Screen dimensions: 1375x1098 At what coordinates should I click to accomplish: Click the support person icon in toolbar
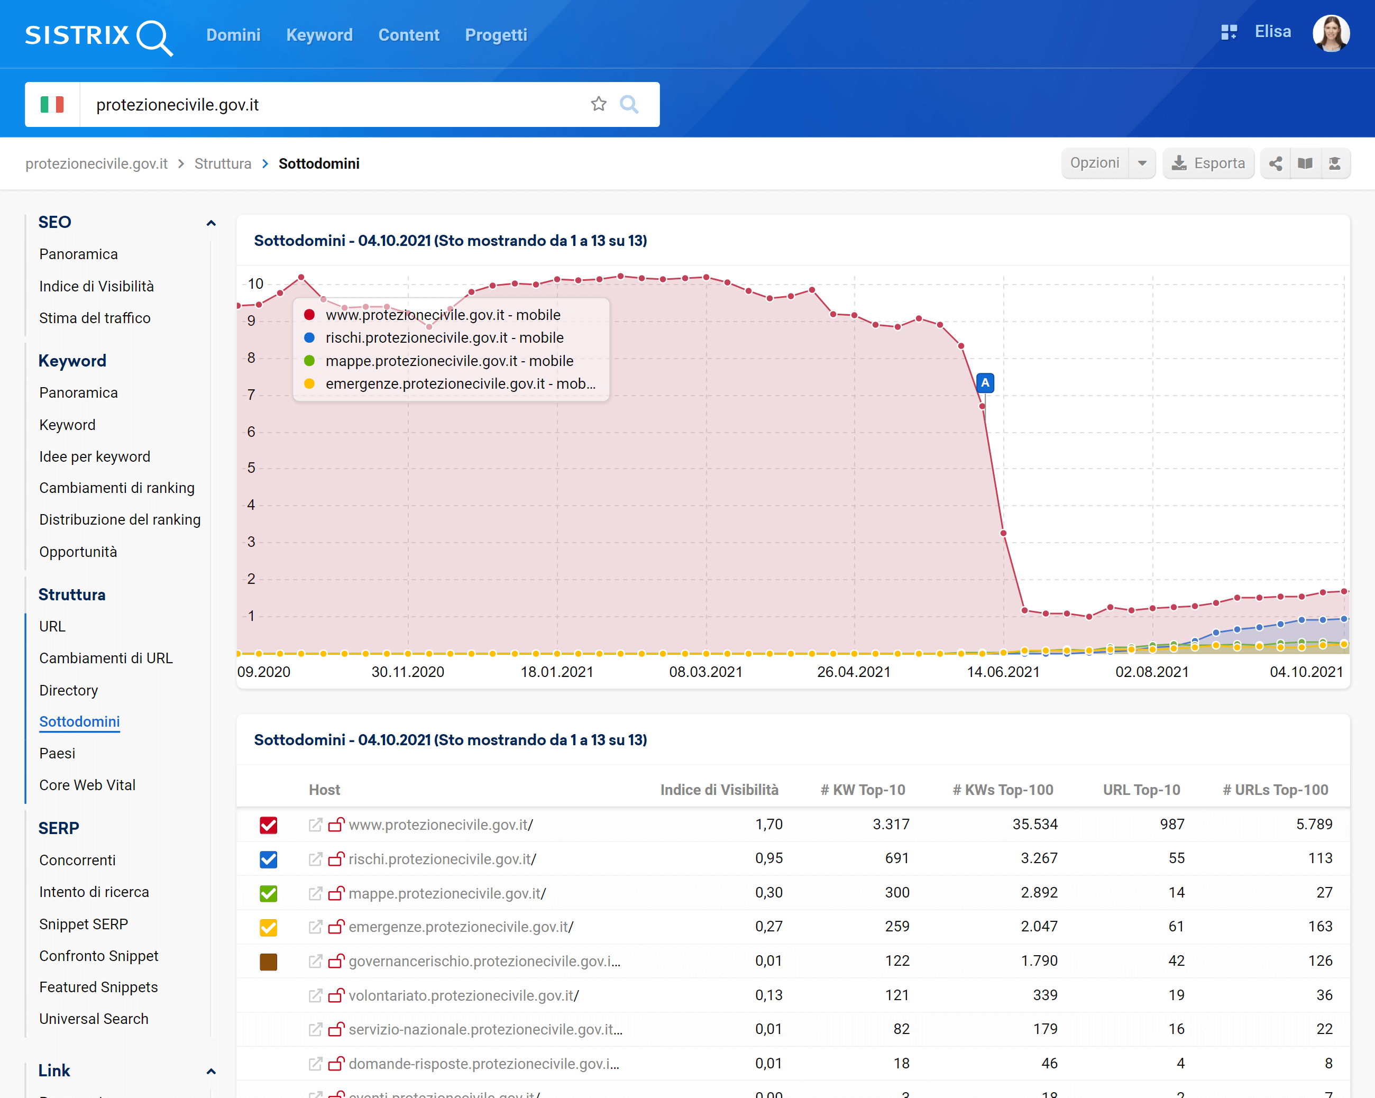click(x=1335, y=164)
